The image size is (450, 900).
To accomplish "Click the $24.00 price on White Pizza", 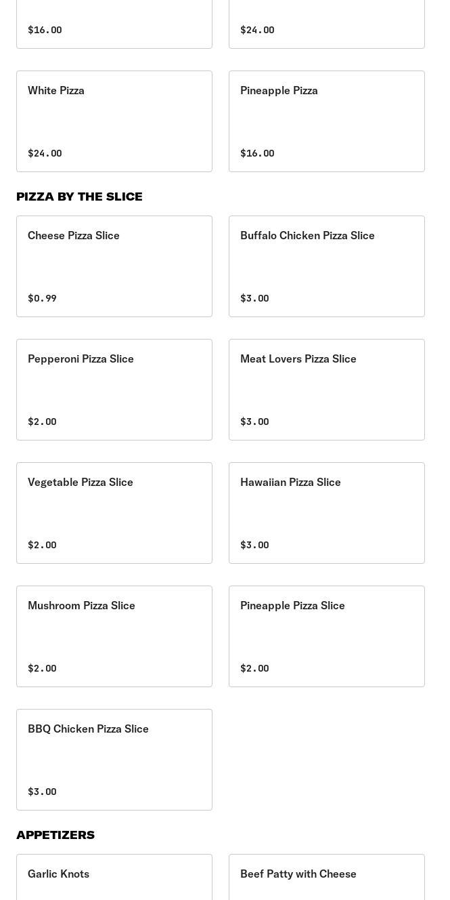I will [x=45, y=153].
